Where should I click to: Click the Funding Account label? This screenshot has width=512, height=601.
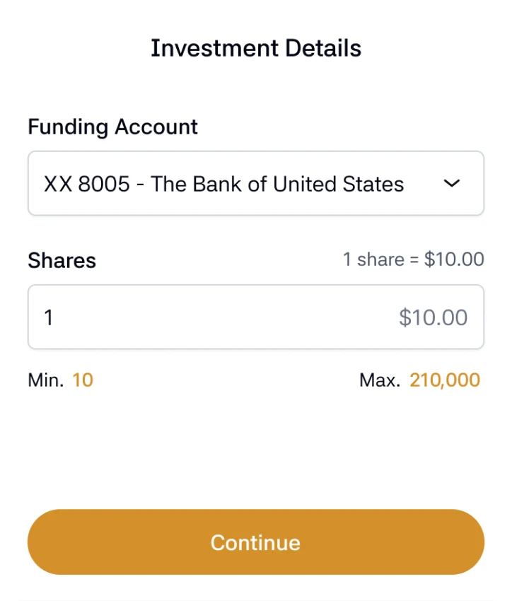tap(112, 127)
